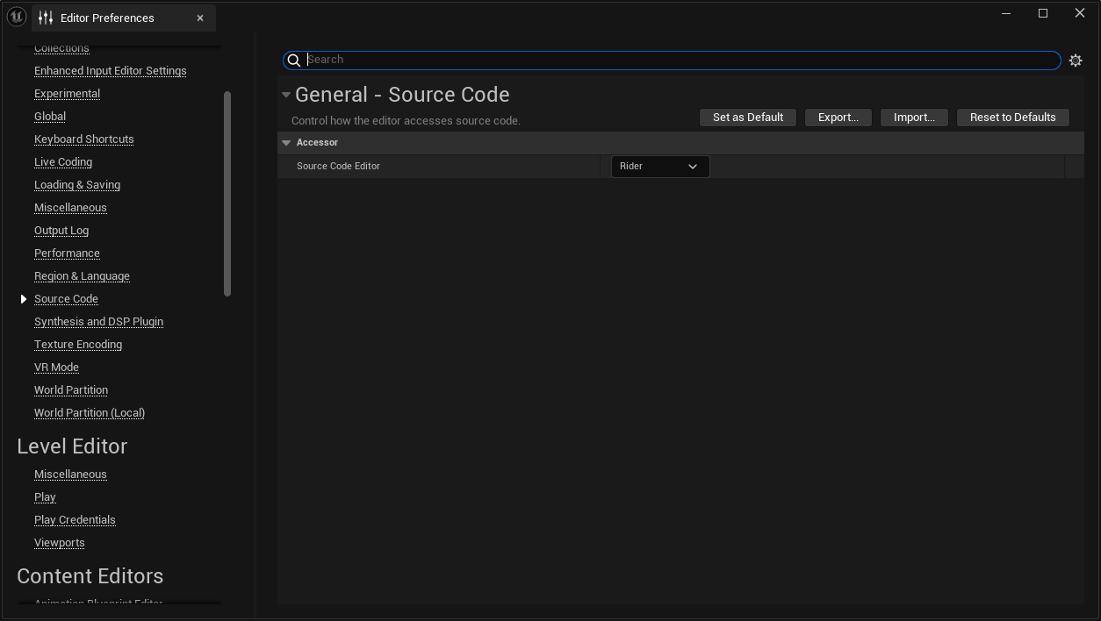Image resolution: width=1101 pixels, height=621 pixels.
Task: Click the Content Editors heading
Action: click(90, 576)
